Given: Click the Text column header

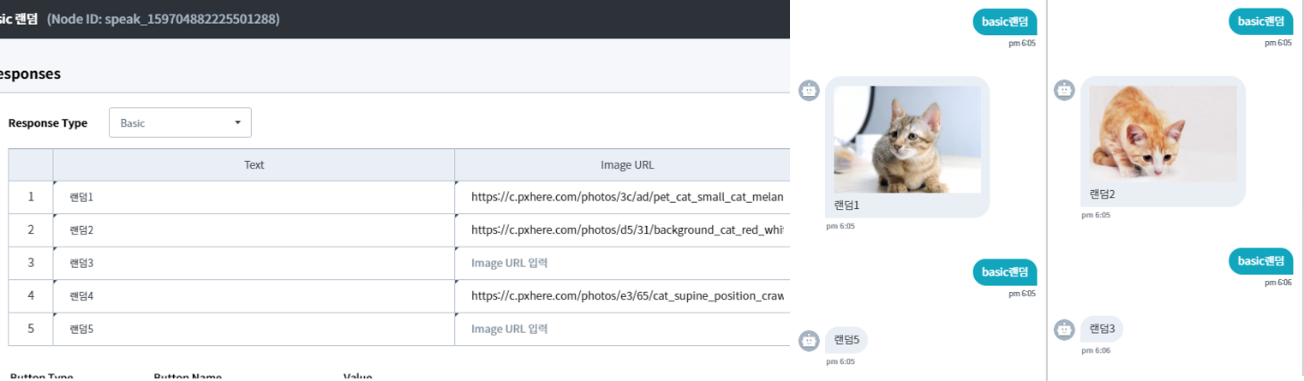Looking at the screenshot, I should click(254, 165).
